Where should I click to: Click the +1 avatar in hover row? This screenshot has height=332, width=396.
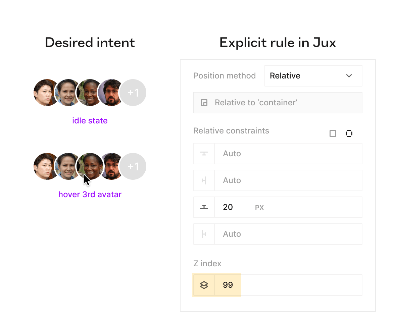tap(133, 167)
